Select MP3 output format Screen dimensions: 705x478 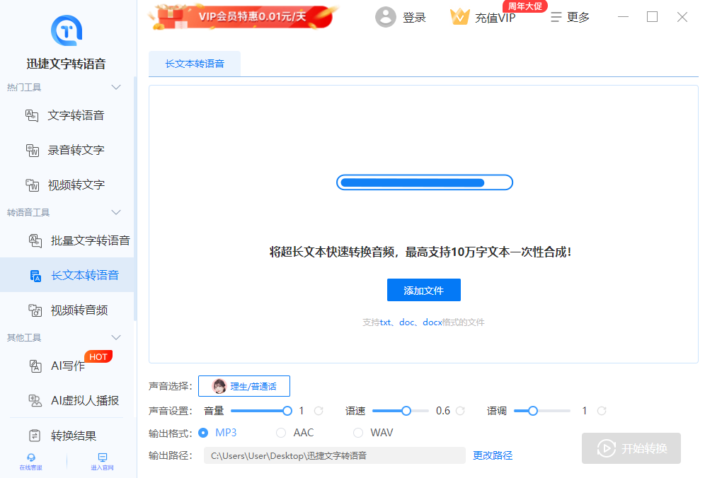(203, 433)
